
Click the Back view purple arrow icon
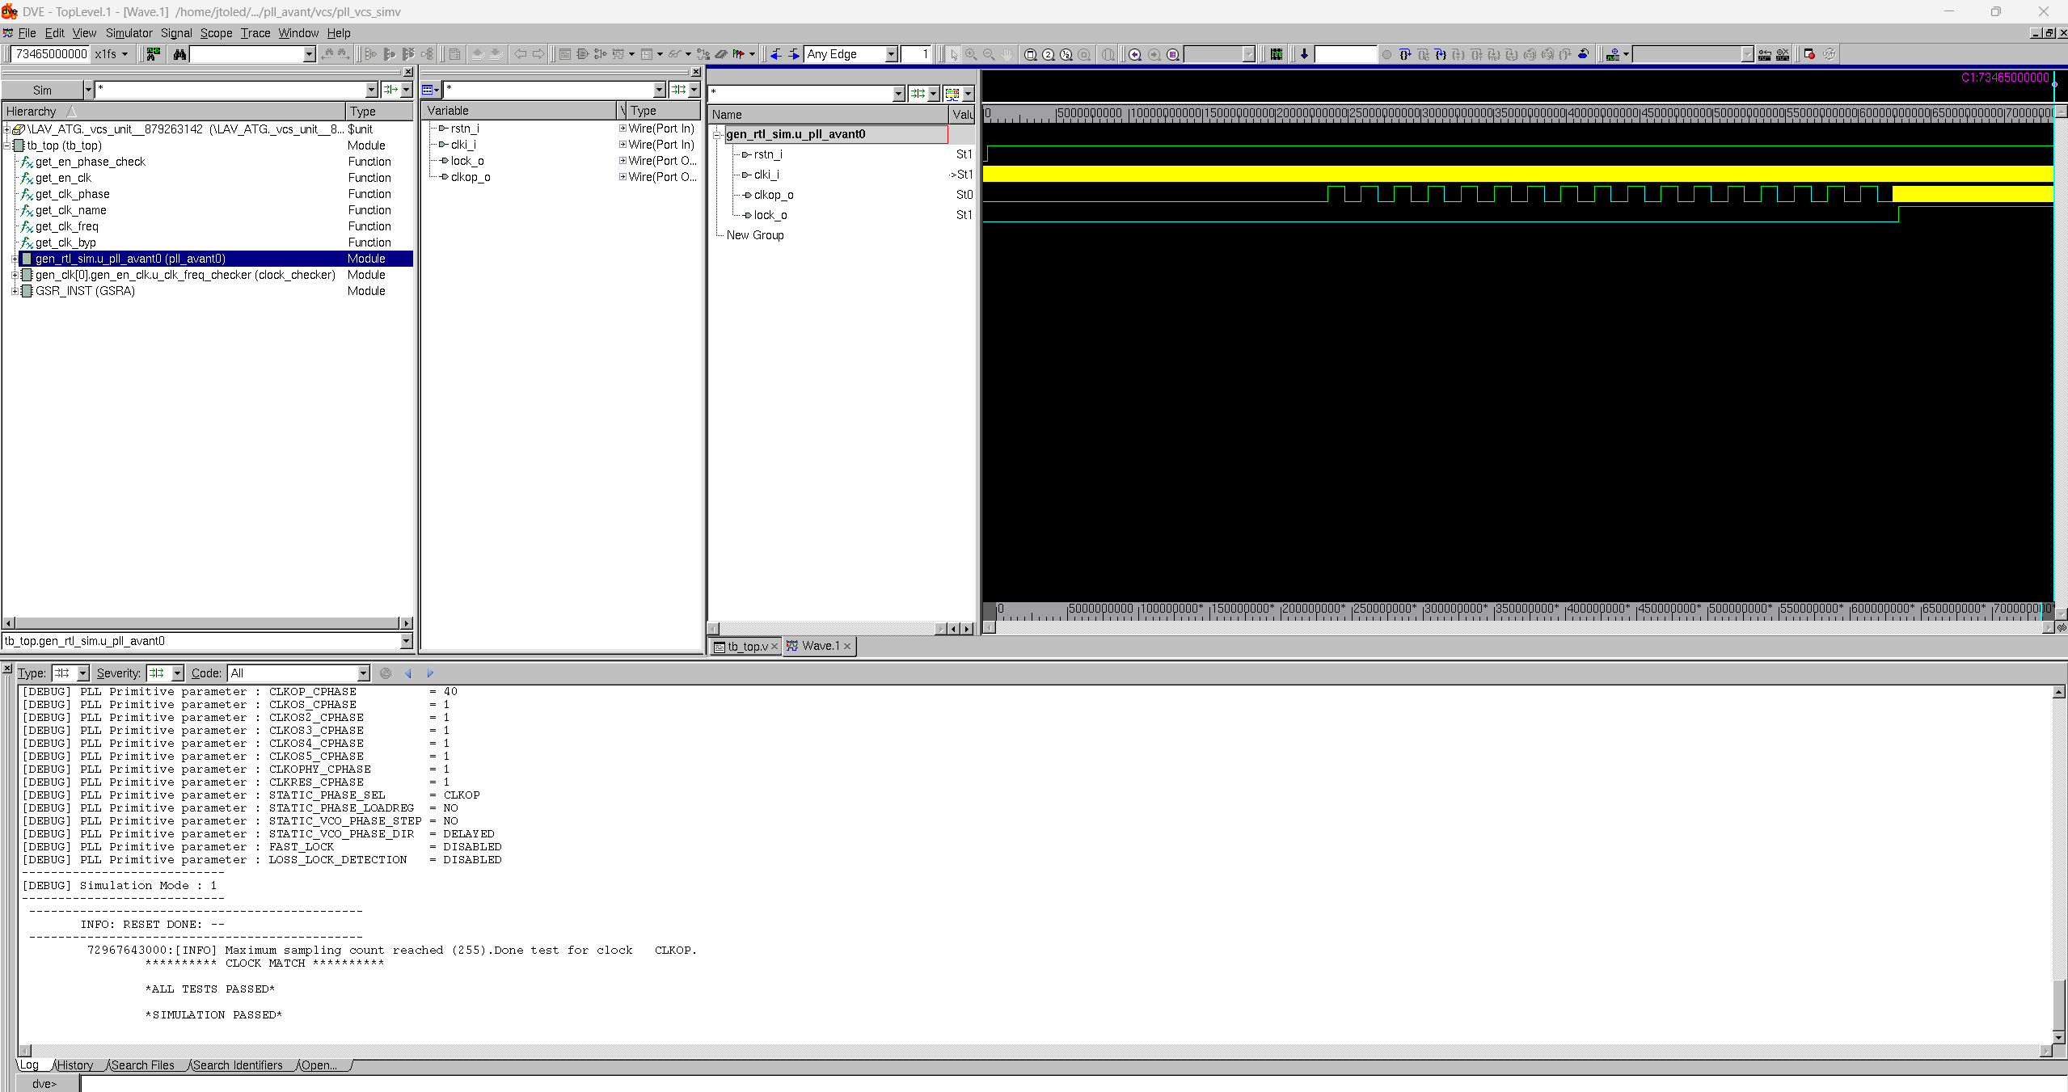click(1135, 54)
